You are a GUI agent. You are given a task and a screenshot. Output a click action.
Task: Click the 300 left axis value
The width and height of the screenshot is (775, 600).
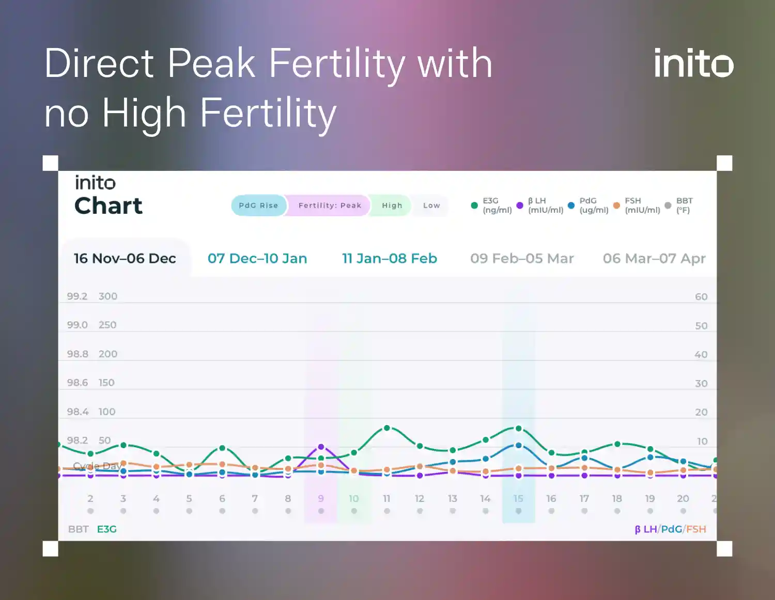[108, 296]
